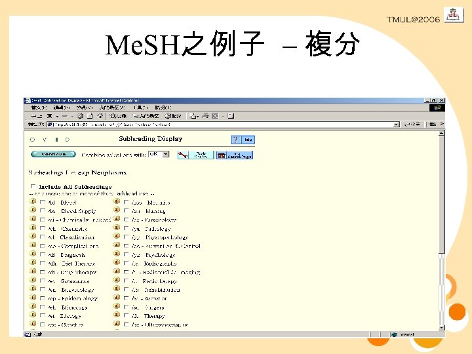This screenshot has width=472, height=354.
Task: Click the browser Stop icon
Action: pyautogui.click(x=80, y=116)
